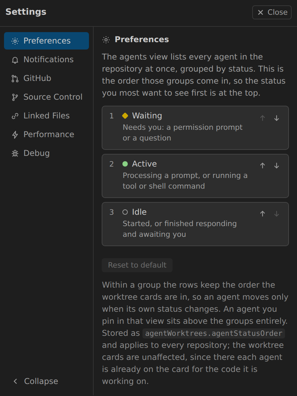
Task: Click 'The agents view lists every agent' paragraph
Action: [194, 75]
